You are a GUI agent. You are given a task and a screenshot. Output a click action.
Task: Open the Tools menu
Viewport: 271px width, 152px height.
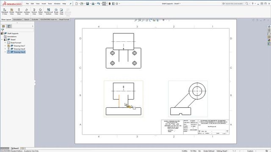[50, 4]
